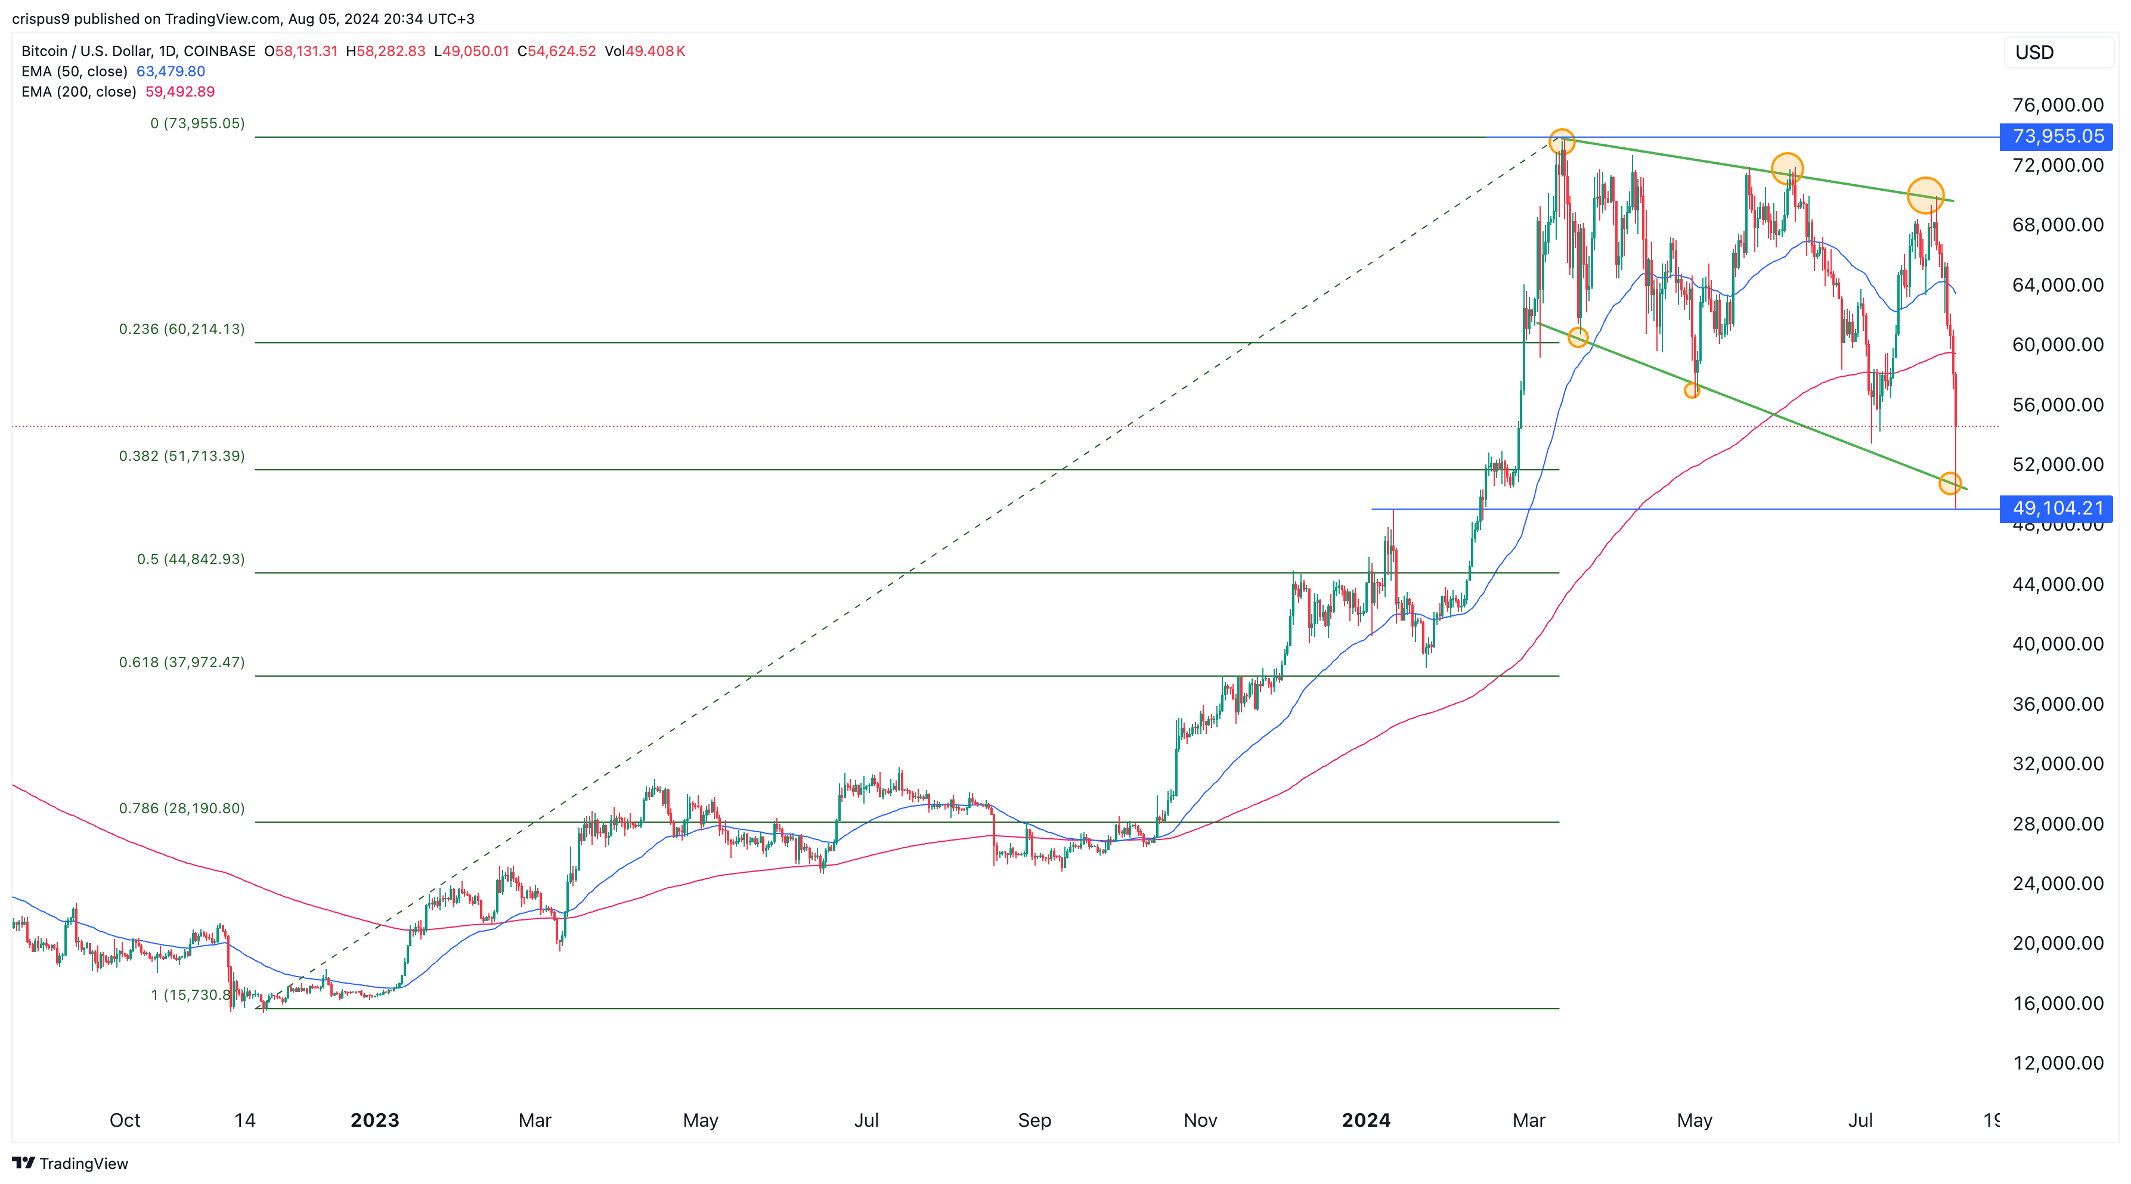Click the 59,492.89 EMA 200 value
Viewport: 2131px width, 1184px height.
pos(180,92)
